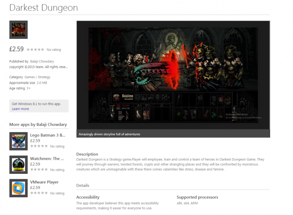Click the 'More apps by Balaji Chowdary' heading
Image resolution: width=293 pixels, height=215 pixels.
(38, 124)
